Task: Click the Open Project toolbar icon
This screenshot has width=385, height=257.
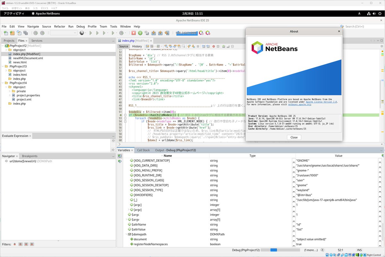Action: click(19, 33)
